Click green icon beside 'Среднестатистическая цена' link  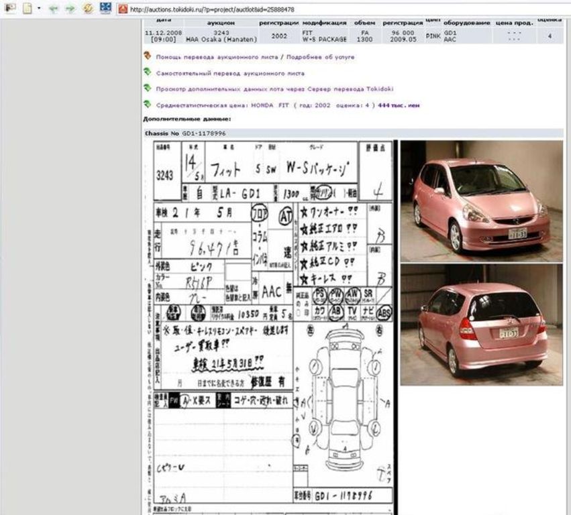[147, 104]
